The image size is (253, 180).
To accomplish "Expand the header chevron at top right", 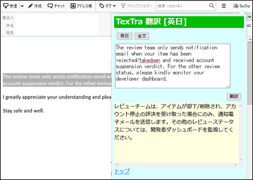I will pyautogui.click(x=250, y=17).
